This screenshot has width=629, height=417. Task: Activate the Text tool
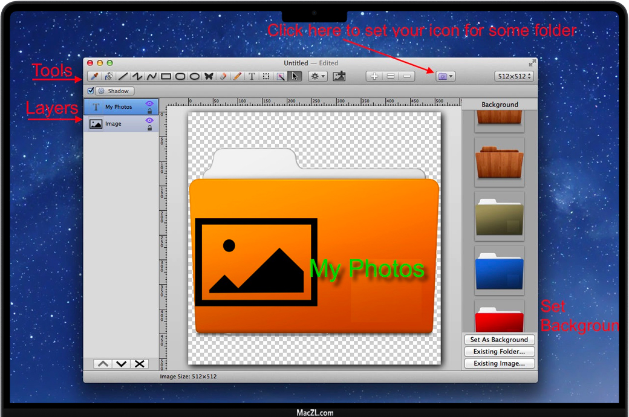tap(252, 76)
